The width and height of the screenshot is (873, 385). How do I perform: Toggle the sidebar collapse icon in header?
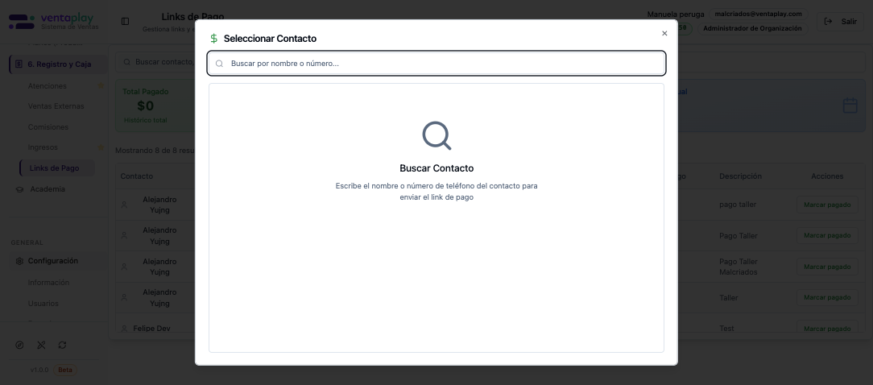click(126, 21)
